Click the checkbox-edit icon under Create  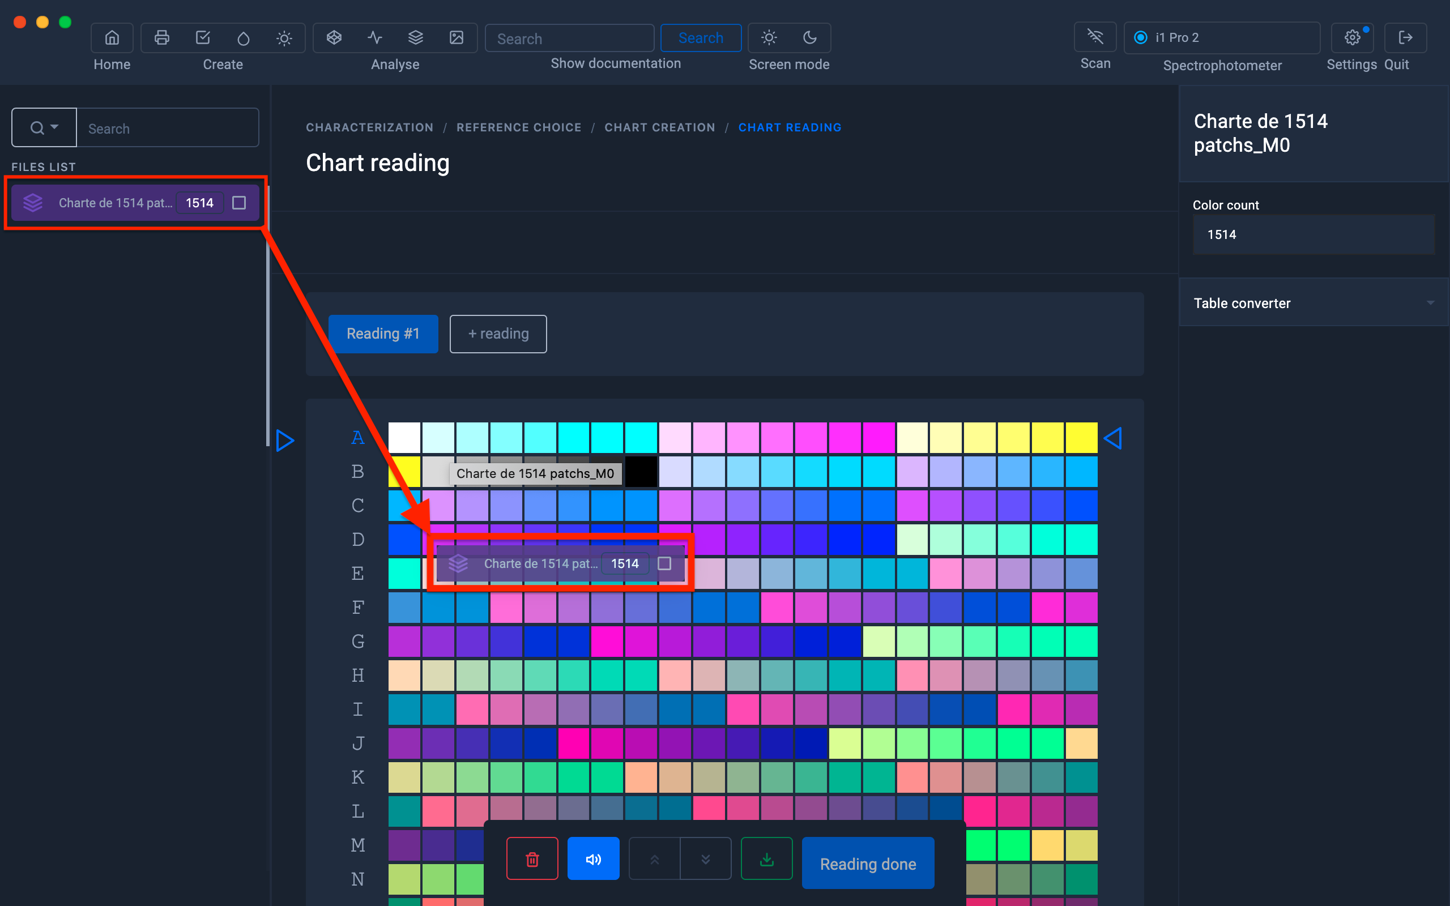(203, 38)
